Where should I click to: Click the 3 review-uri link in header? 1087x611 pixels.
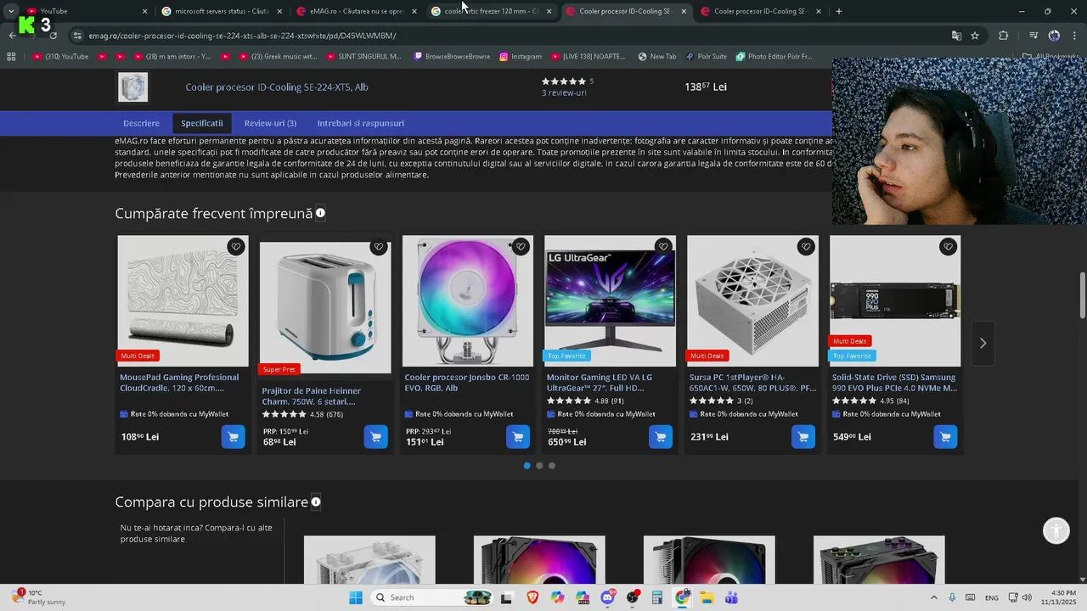[564, 92]
